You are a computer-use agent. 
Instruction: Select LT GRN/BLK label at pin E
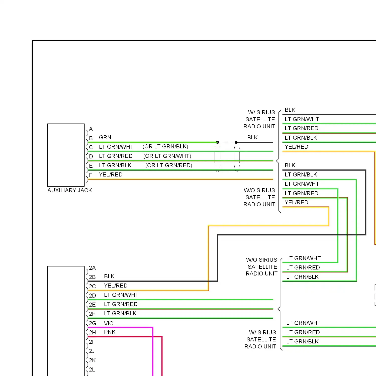click(115, 165)
